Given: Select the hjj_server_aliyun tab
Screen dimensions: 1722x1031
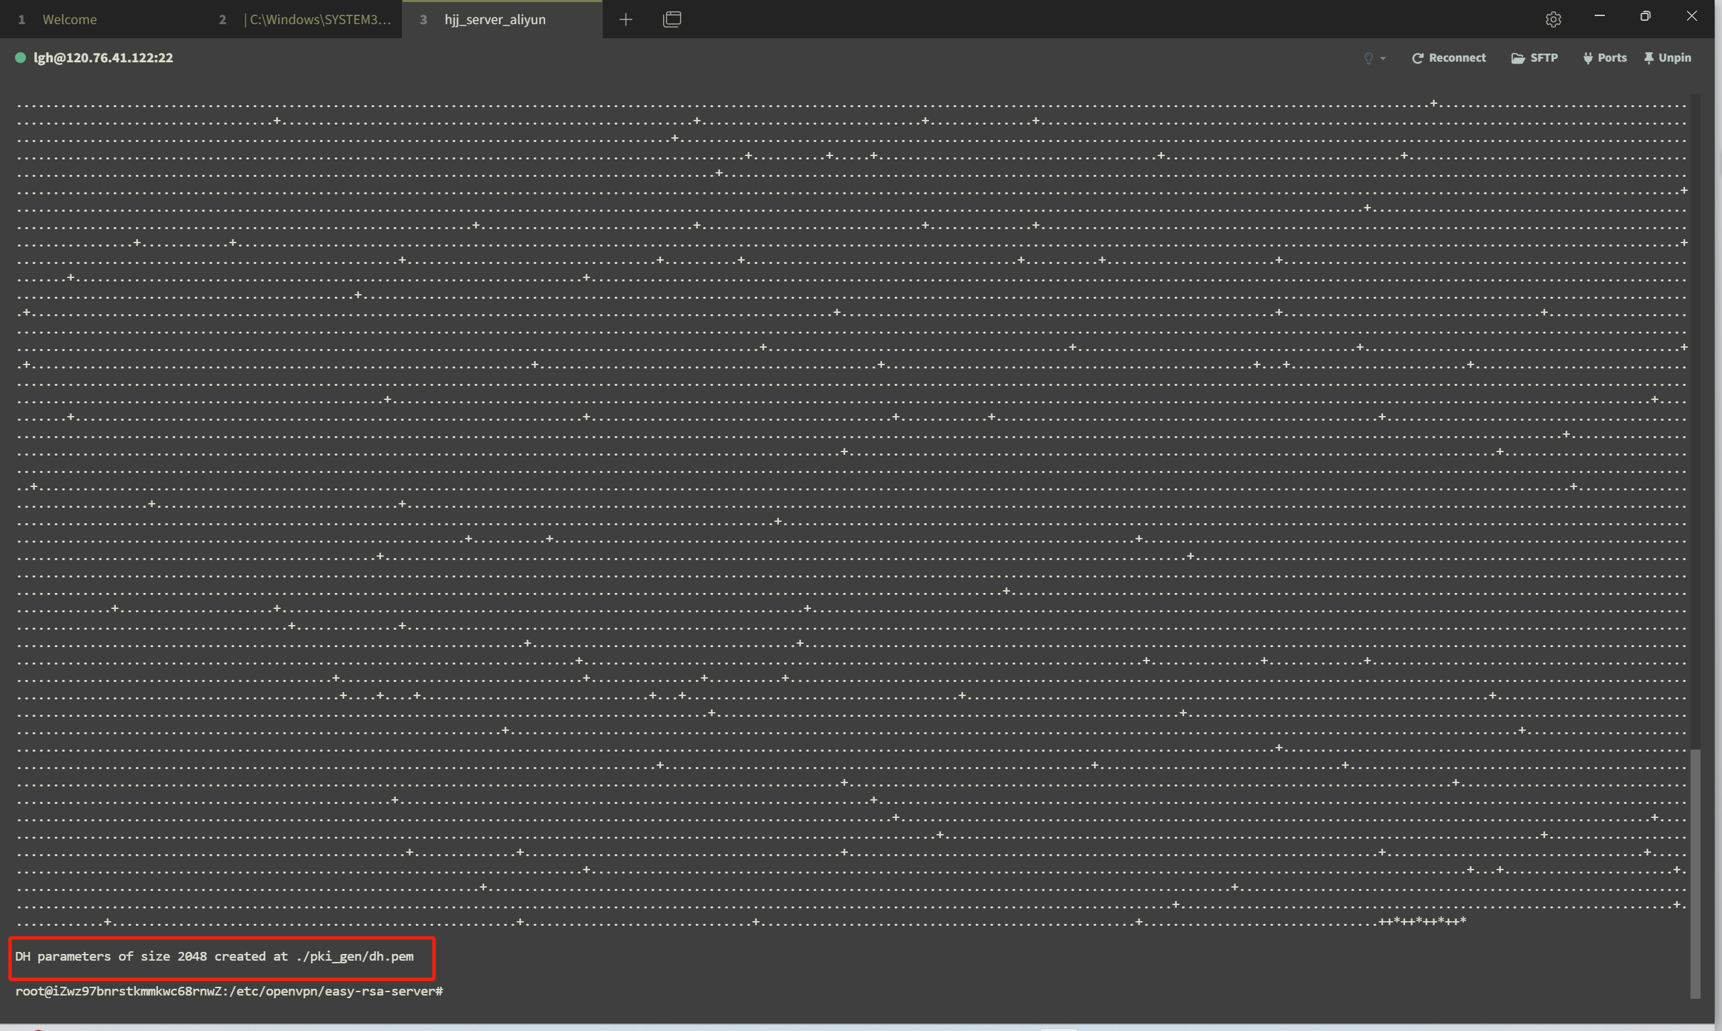Looking at the screenshot, I should point(502,19).
